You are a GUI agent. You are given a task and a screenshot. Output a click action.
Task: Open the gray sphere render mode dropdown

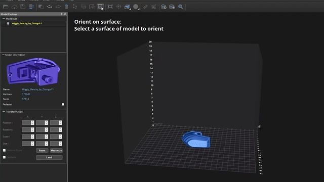(136, 7)
